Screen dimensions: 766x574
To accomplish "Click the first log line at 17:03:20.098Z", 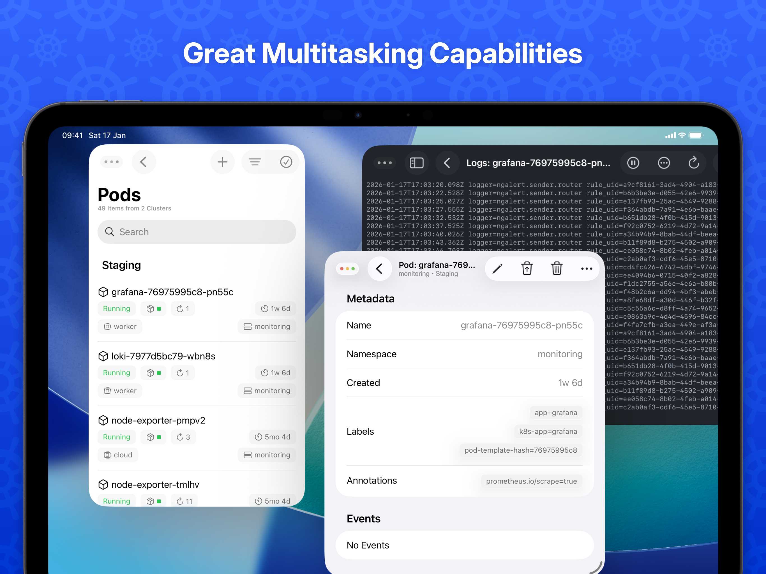I will (542, 185).
